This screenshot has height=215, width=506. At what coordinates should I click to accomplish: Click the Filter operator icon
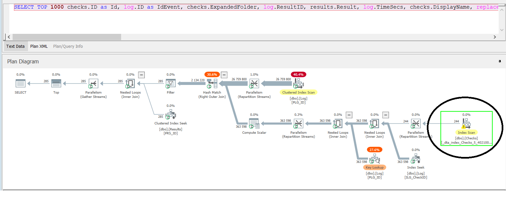coord(171,84)
